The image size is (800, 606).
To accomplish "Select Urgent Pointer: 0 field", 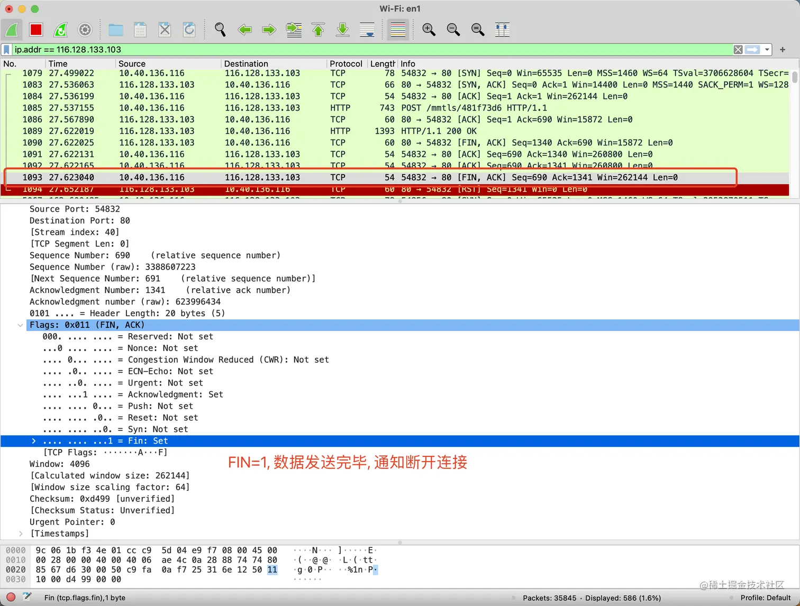I will tap(72, 522).
